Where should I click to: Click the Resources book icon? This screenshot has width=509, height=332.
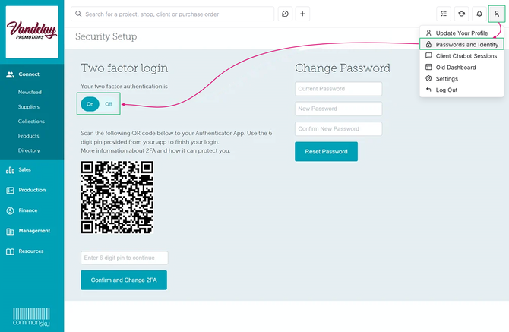pyautogui.click(x=10, y=251)
